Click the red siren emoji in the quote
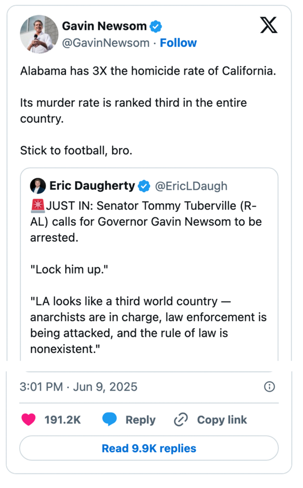303x488 pixels. pyautogui.click(x=37, y=205)
